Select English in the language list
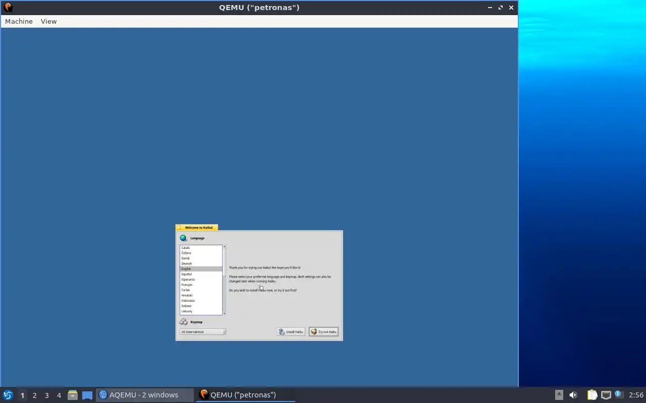Image resolution: width=646 pixels, height=403 pixels. coord(201,269)
